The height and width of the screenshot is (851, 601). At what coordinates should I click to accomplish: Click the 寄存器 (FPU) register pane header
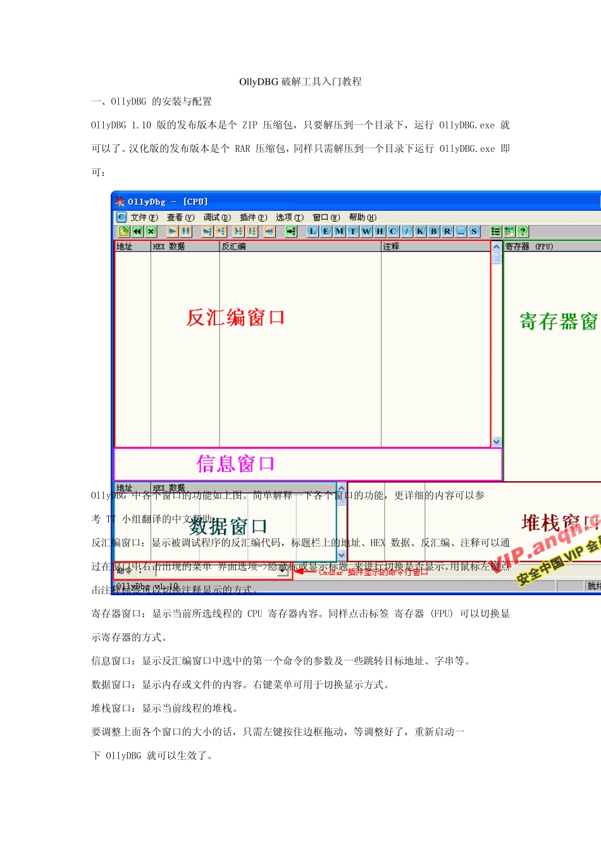pyautogui.click(x=552, y=246)
